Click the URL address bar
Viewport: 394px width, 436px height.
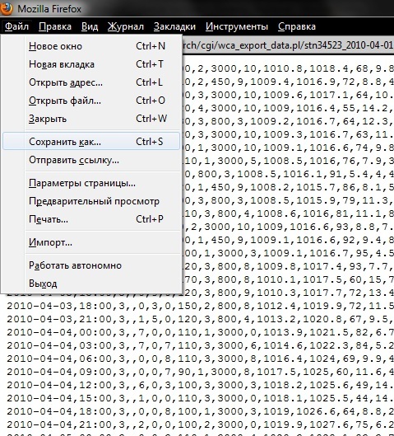coord(288,45)
